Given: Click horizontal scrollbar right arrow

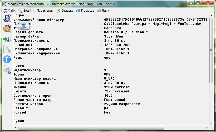Looking at the screenshot, I should (x=207, y=128).
